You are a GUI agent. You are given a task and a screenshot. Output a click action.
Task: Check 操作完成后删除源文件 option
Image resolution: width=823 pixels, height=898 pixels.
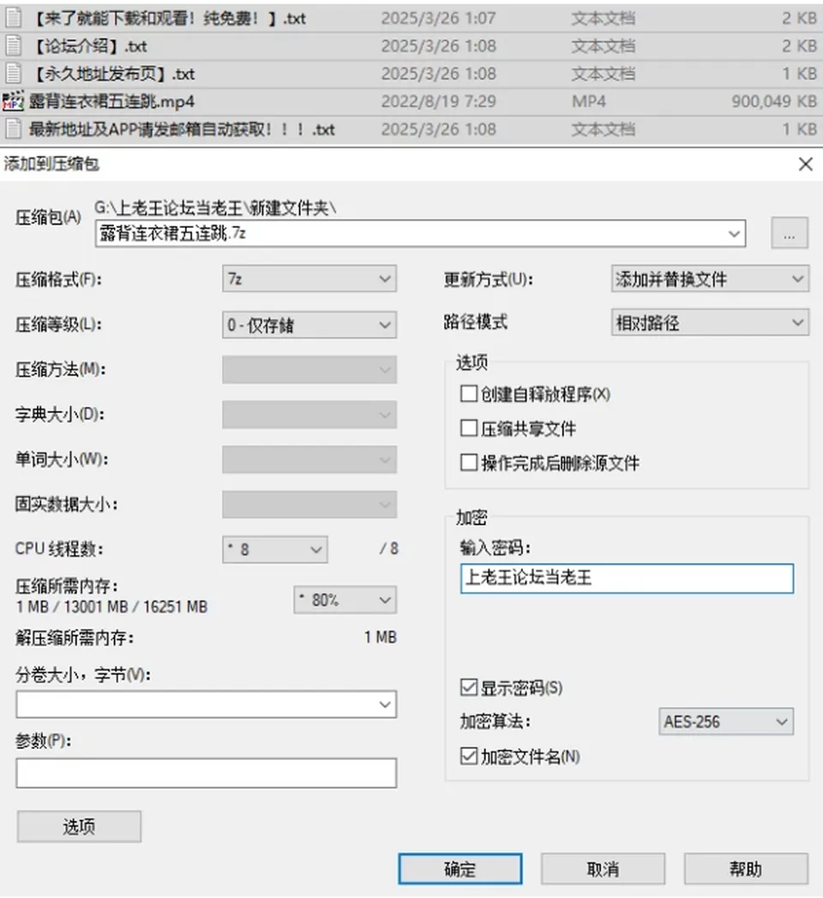468,462
